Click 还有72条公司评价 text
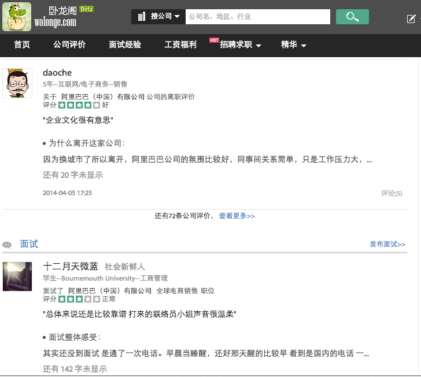This screenshot has height=377, width=421. (184, 216)
